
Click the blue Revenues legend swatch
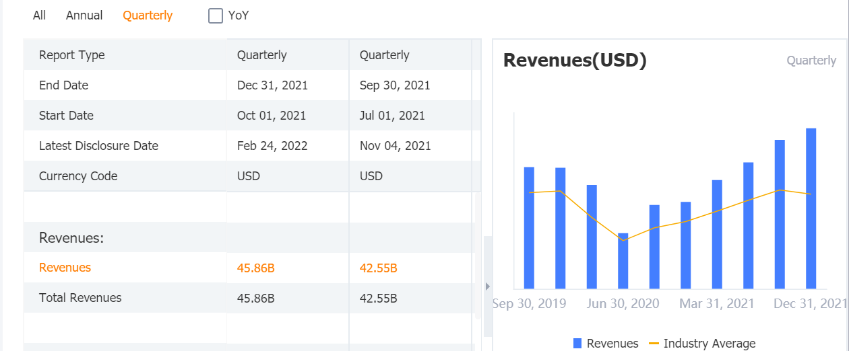[x=577, y=344]
